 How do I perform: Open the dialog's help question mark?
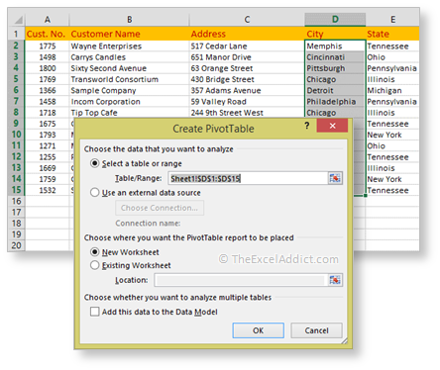click(x=307, y=126)
